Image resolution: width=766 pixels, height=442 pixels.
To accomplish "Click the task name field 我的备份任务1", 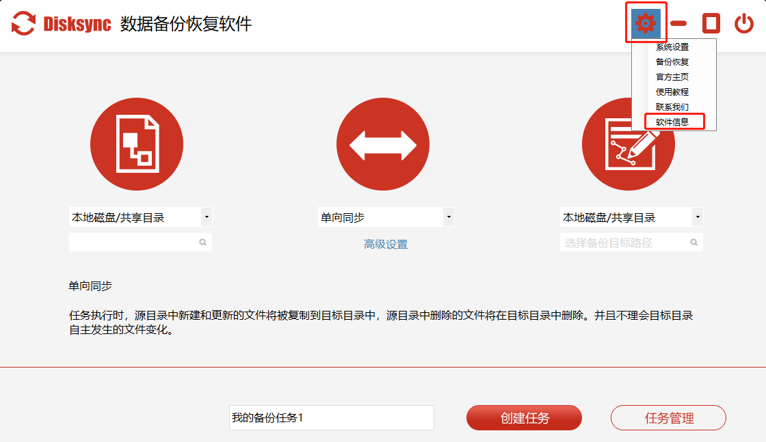I will click(331, 418).
